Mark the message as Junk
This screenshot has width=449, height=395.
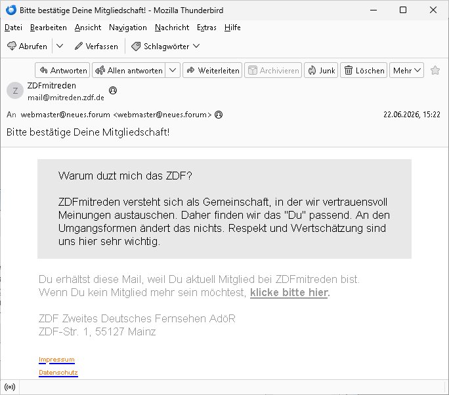click(x=321, y=70)
